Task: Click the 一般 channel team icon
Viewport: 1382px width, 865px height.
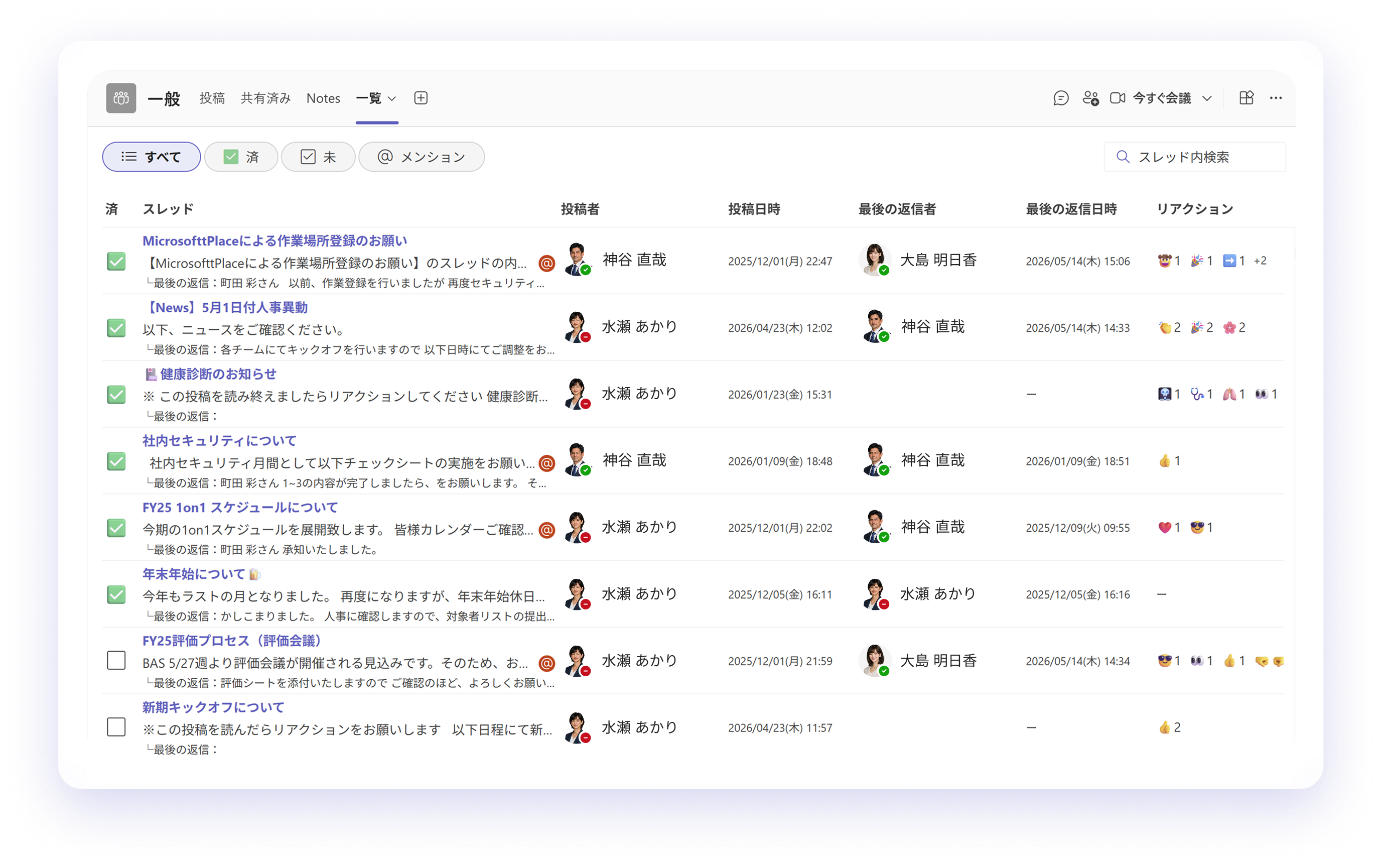Action: coord(120,98)
